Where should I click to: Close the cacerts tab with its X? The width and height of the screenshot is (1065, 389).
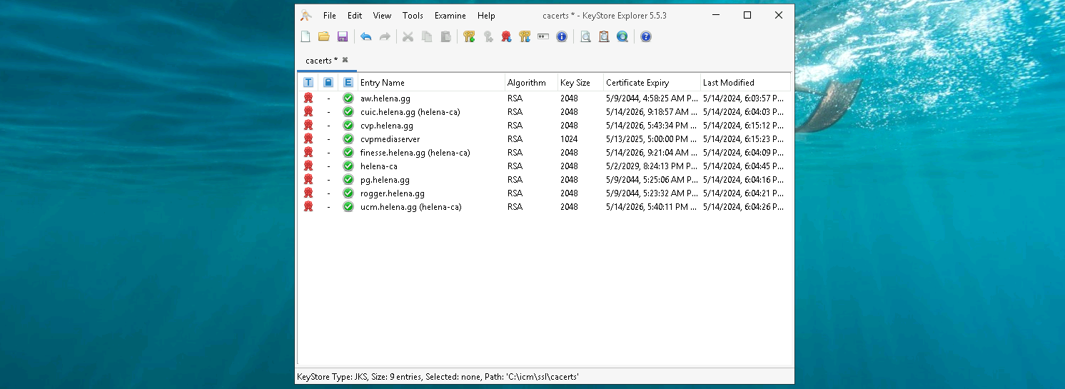tap(345, 60)
